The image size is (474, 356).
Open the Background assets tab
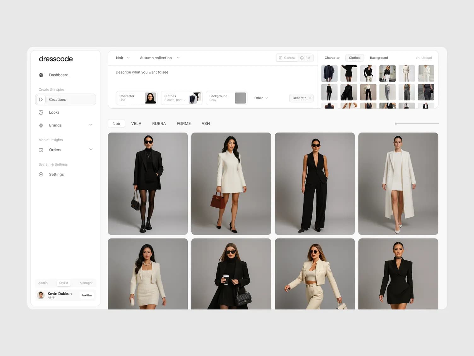coord(379,58)
